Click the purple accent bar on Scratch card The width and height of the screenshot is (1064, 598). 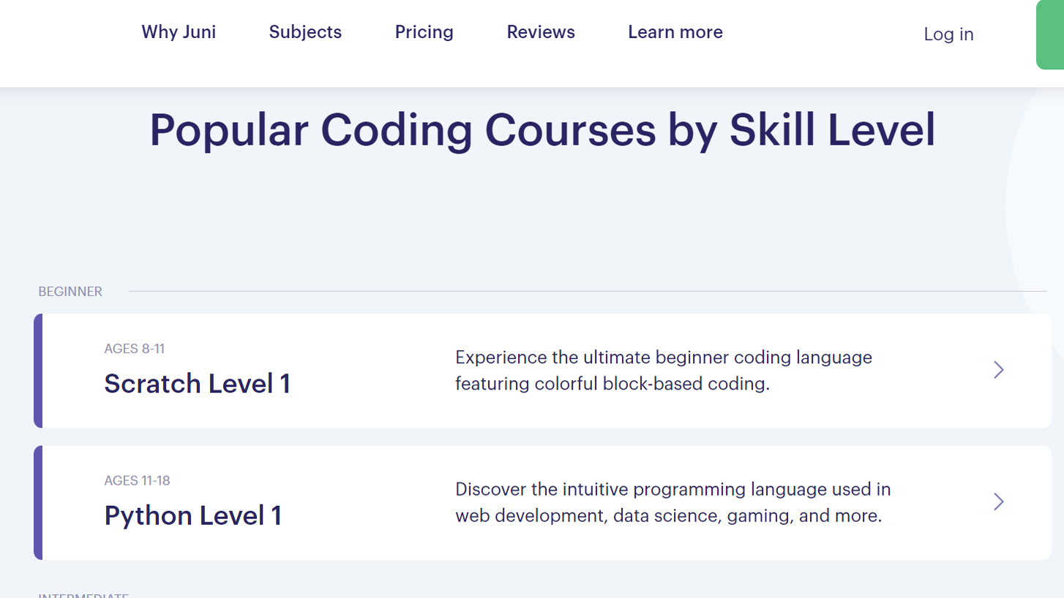point(38,371)
